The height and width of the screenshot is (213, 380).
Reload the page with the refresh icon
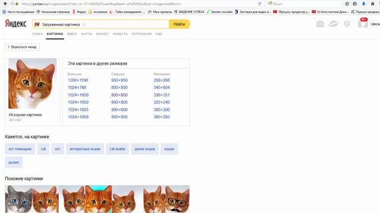point(260,4)
